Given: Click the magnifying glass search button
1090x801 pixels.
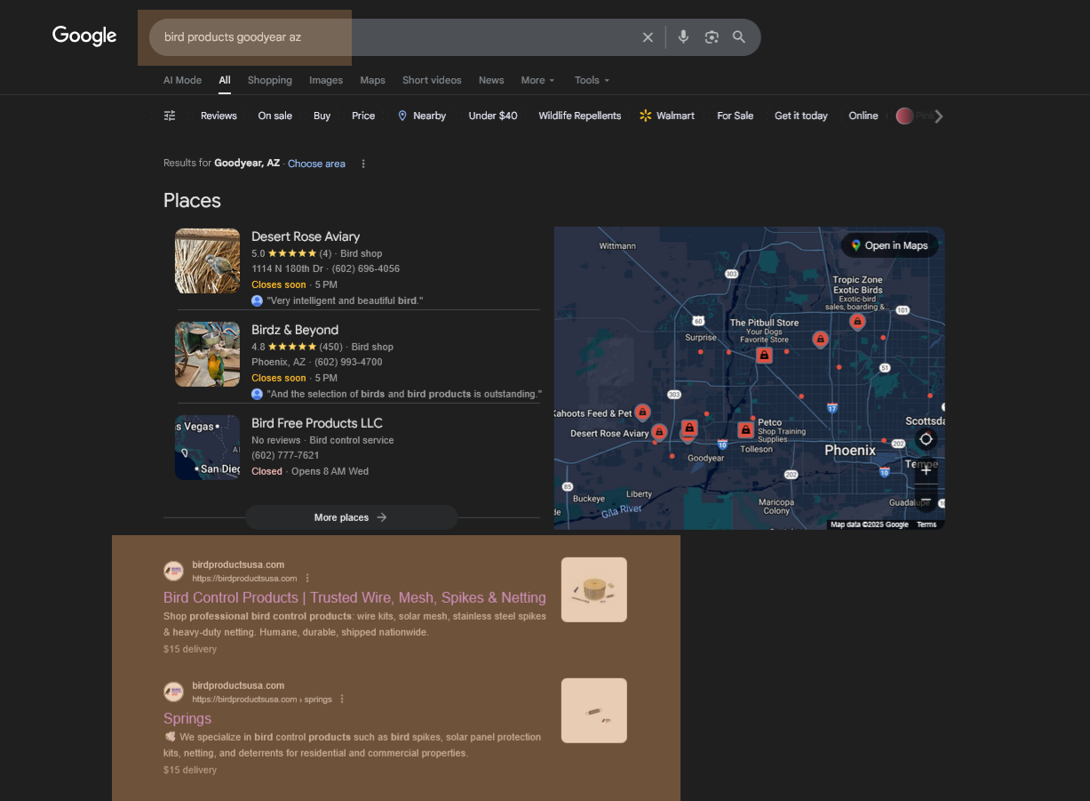Looking at the screenshot, I should (739, 37).
